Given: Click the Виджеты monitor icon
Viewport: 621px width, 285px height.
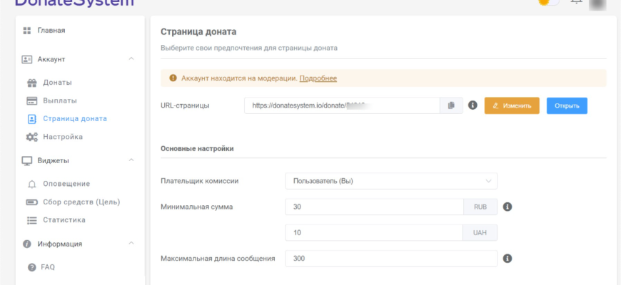Looking at the screenshot, I should (27, 161).
